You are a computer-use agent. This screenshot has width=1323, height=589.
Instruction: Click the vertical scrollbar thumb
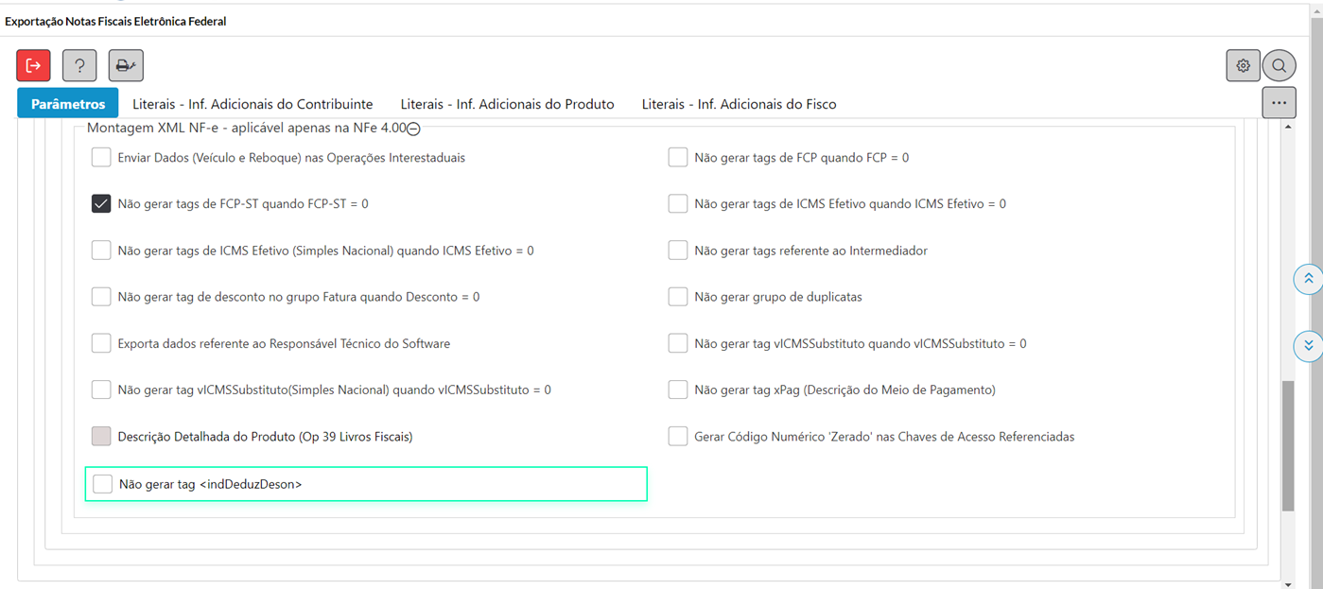(x=1288, y=445)
